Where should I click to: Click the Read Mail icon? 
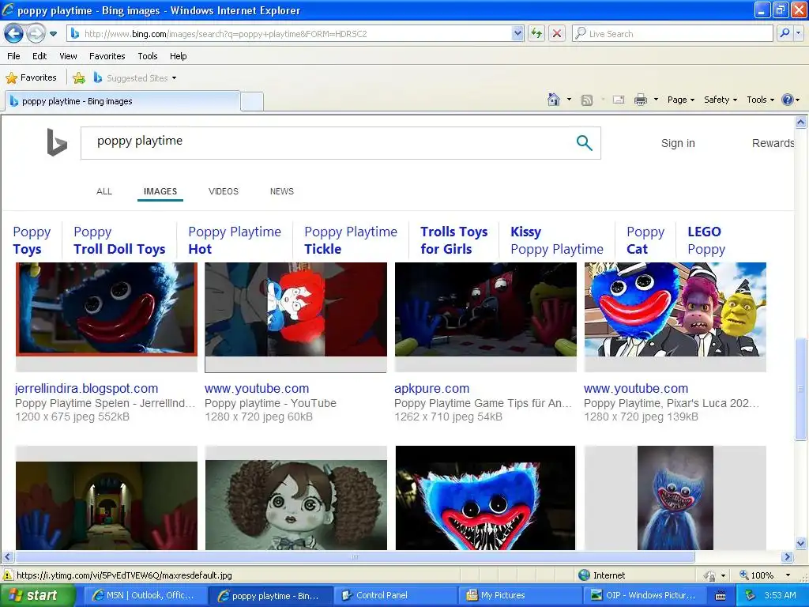click(x=618, y=100)
